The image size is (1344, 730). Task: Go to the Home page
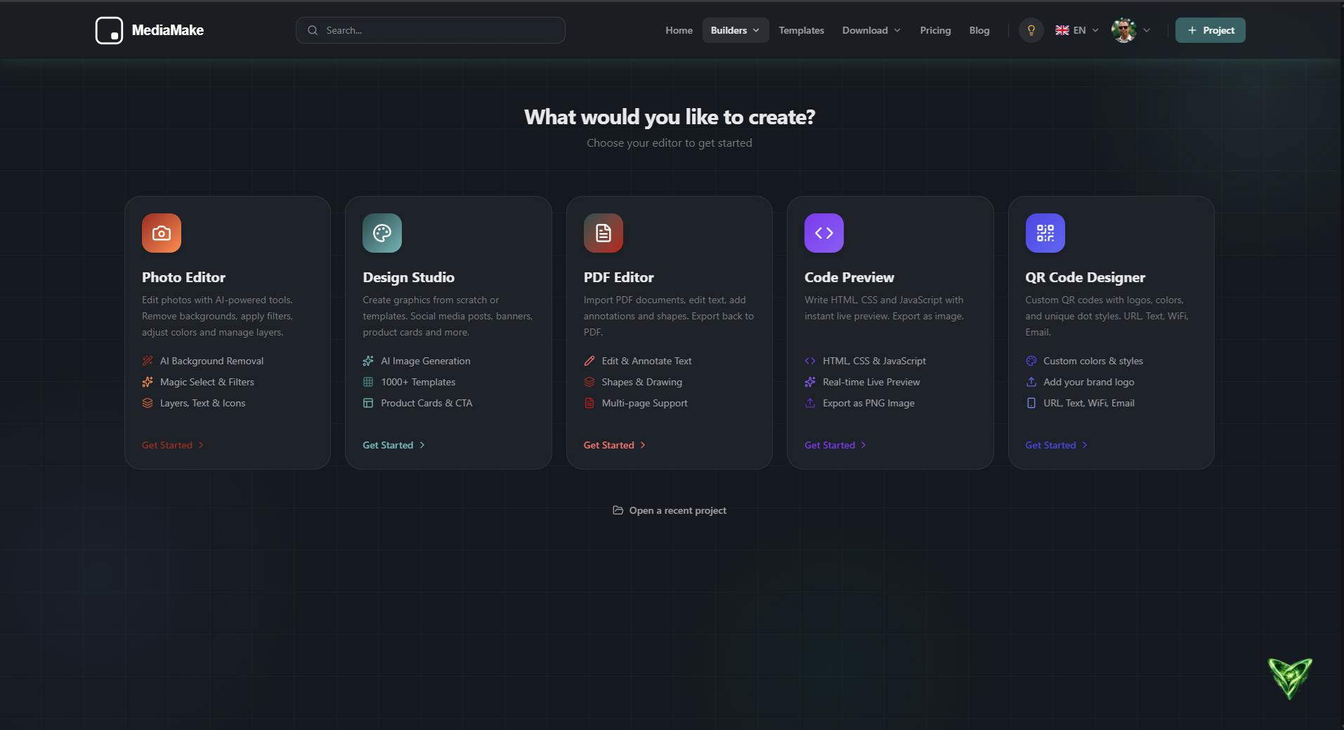pos(679,30)
